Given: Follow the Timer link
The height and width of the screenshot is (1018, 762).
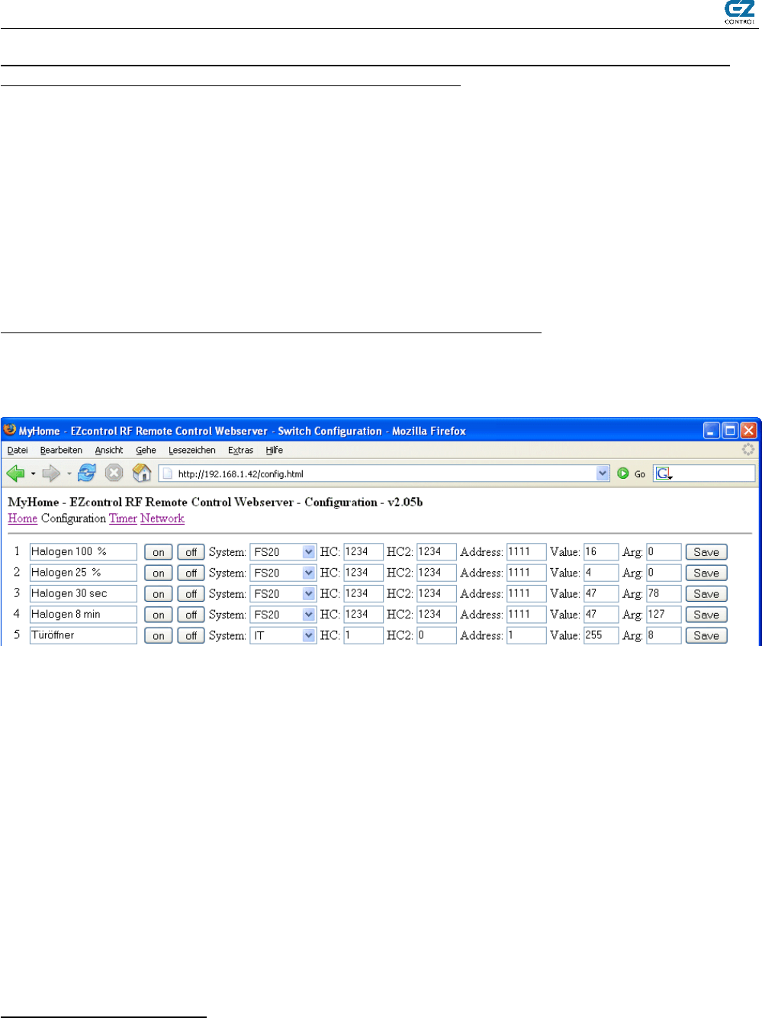Looking at the screenshot, I should coord(123,519).
